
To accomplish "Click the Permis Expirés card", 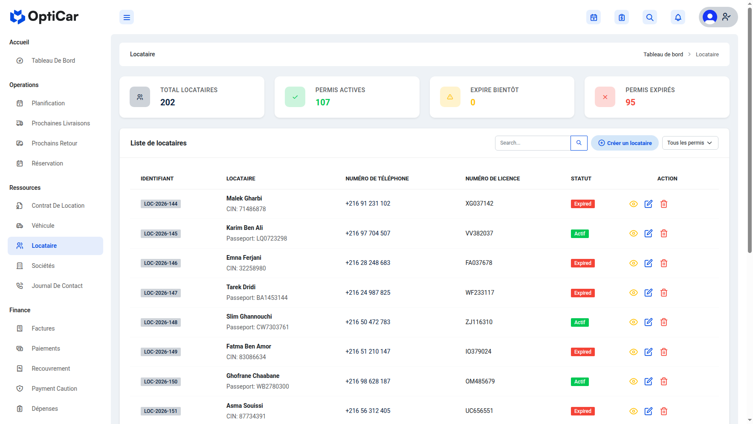I will tap(657, 97).
